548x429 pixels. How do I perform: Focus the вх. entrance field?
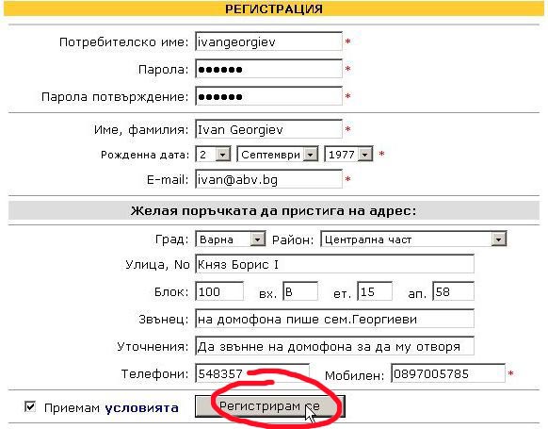click(300, 291)
